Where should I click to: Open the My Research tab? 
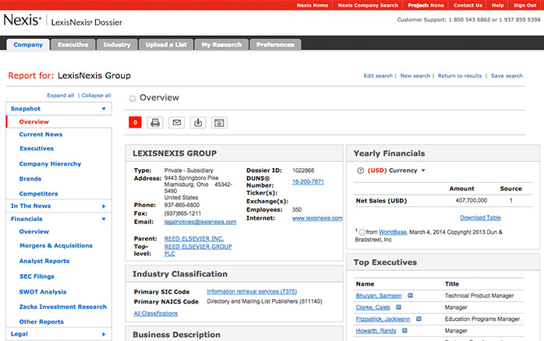point(221,44)
